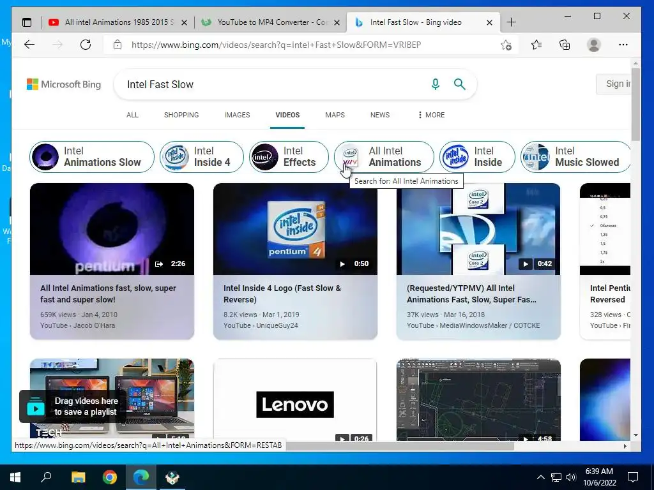Screen dimensions: 654x490
Task: Close the YouTube intel Animations tab
Action: 184,22
